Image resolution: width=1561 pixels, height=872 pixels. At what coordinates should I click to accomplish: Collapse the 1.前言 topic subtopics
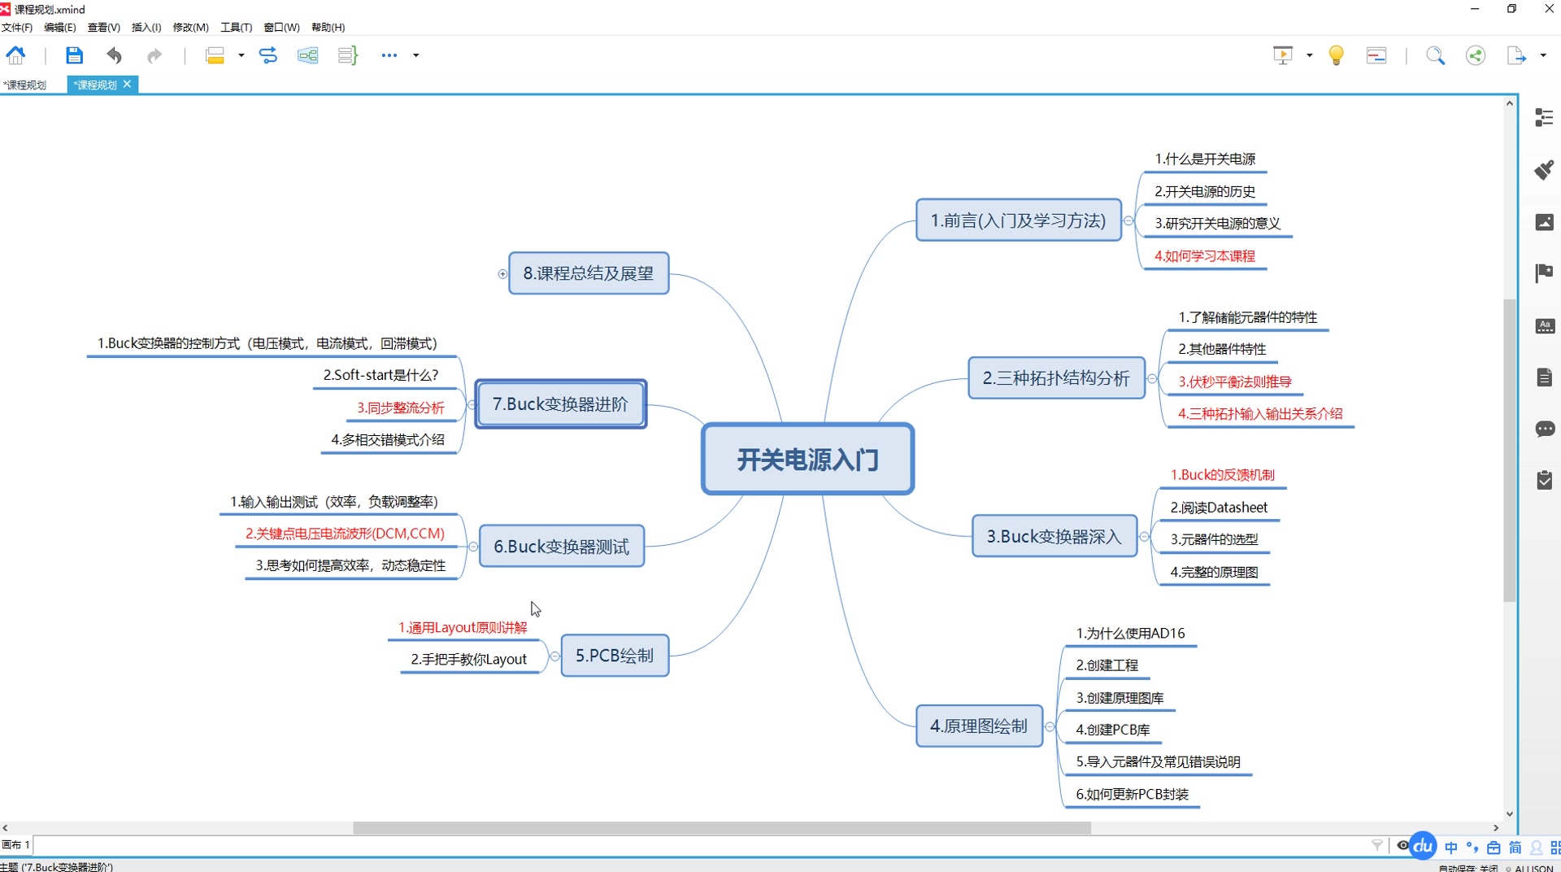pyautogui.click(x=1128, y=220)
